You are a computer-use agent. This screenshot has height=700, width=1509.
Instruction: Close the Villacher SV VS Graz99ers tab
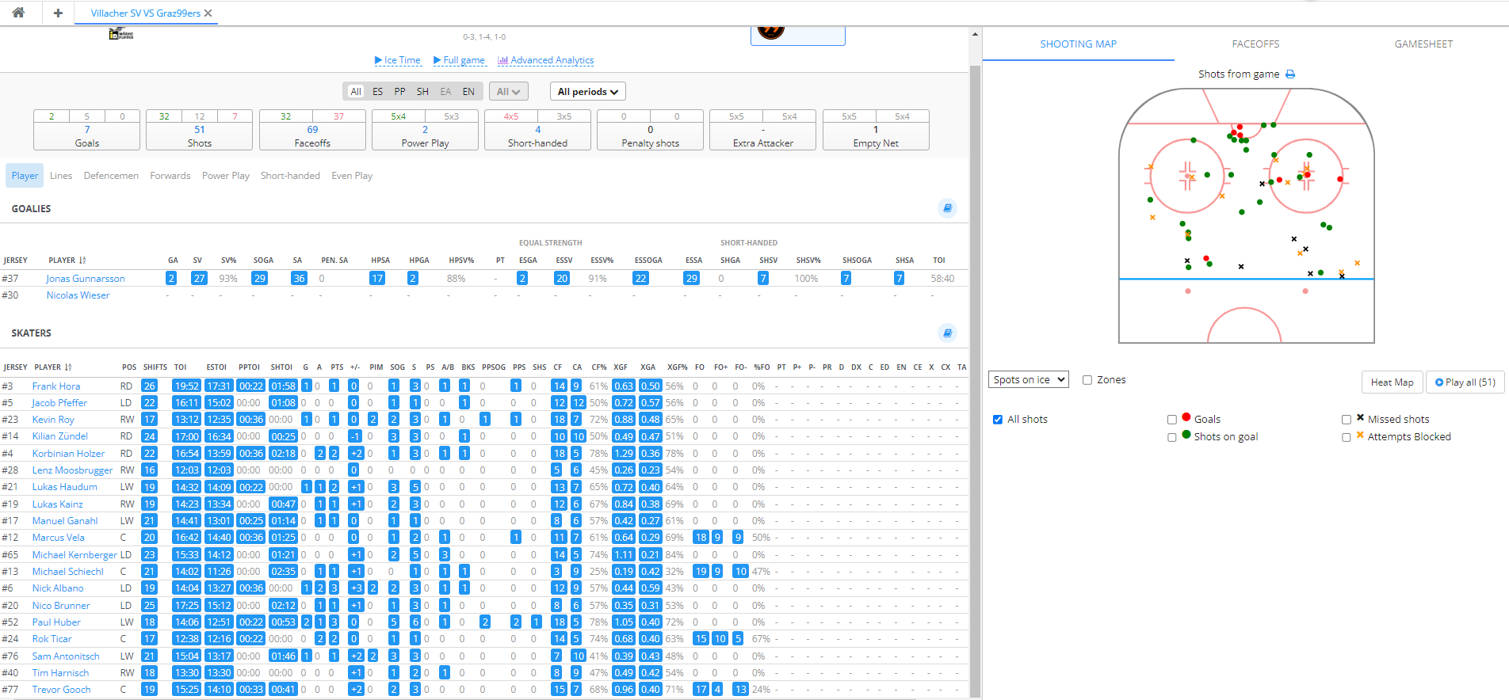pyautogui.click(x=208, y=13)
